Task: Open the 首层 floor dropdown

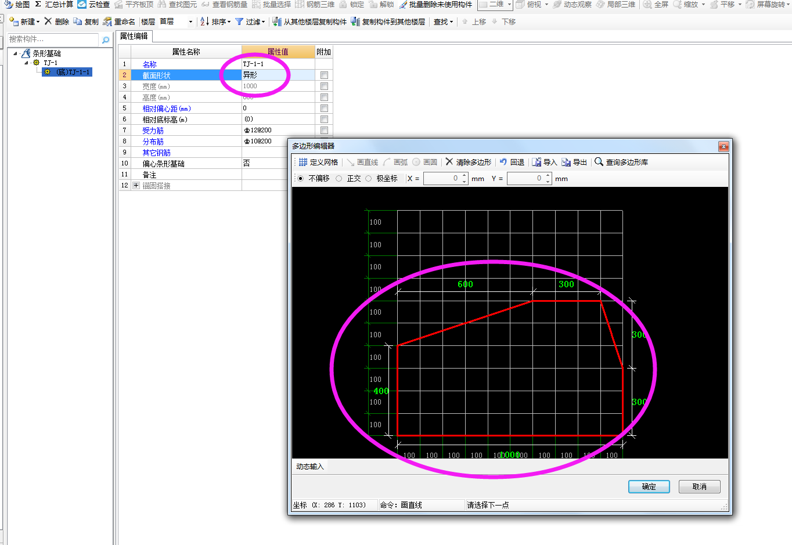Action: point(190,21)
